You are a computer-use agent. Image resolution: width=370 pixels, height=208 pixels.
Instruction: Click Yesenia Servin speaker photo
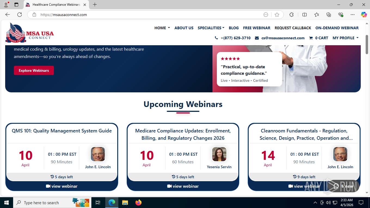click(219, 154)
